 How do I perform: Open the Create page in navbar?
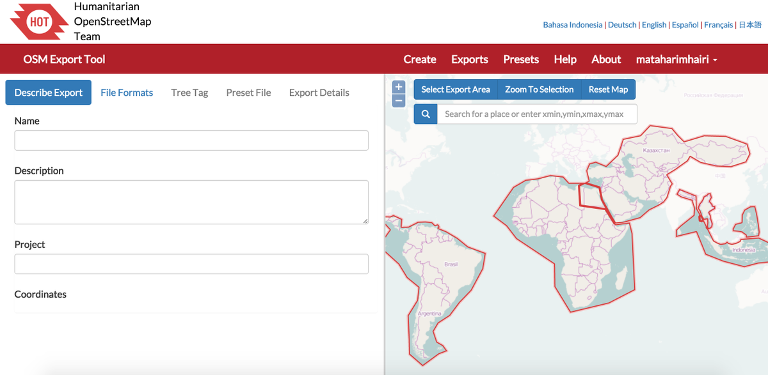click(420, 59)
